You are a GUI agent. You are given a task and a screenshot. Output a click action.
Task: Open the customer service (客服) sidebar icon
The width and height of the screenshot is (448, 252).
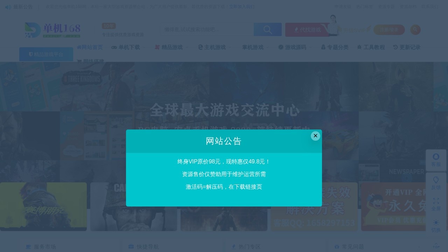point(436,159)
